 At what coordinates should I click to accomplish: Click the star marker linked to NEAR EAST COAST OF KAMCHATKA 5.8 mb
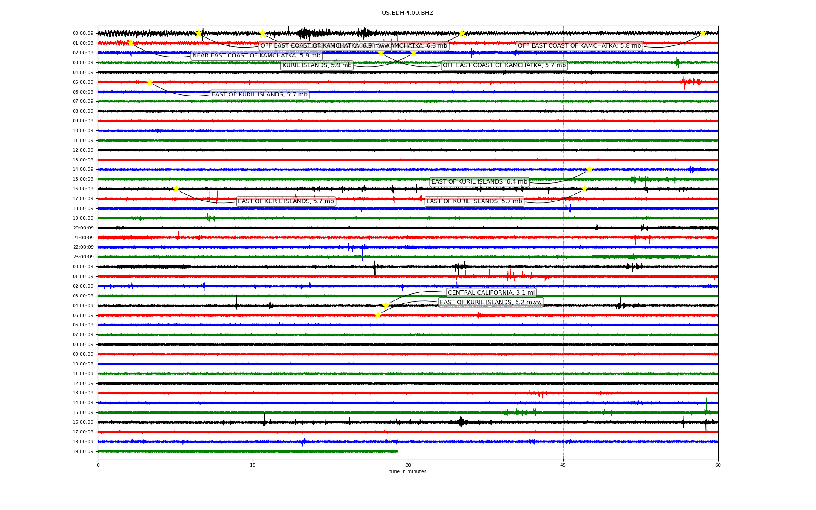pyautogui.click(x=130, y=43)
